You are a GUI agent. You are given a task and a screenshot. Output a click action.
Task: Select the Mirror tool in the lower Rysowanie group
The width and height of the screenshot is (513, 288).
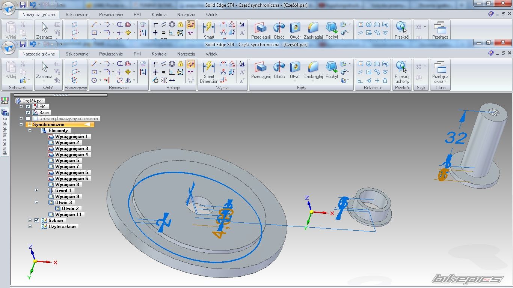[128, 80]
